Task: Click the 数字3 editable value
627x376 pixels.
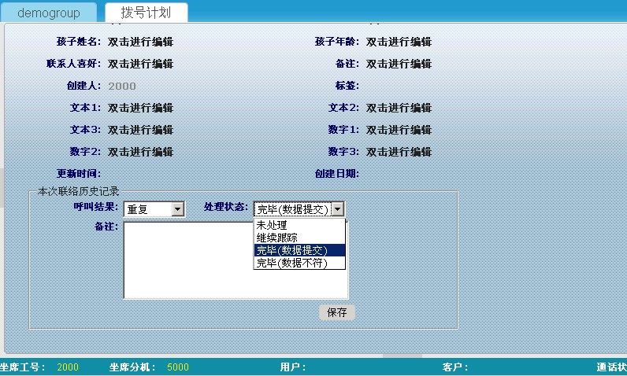Action: pyautogui.click(x=399, y=152)
